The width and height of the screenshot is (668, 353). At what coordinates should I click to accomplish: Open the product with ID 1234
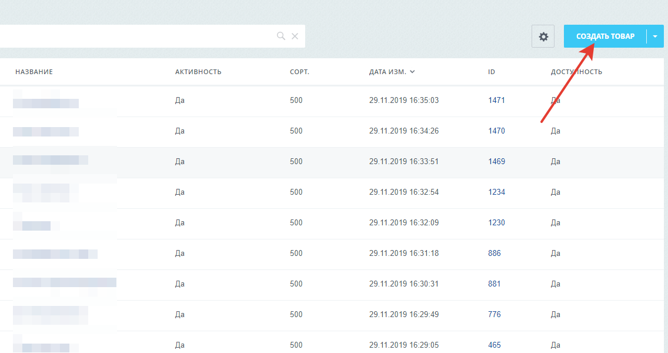496,192
